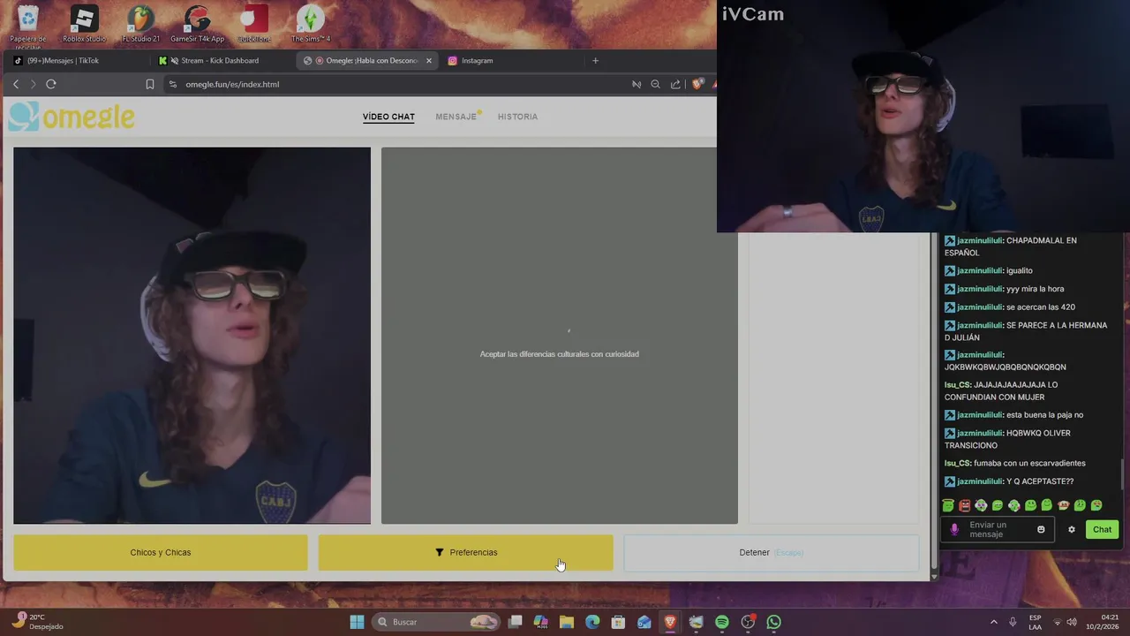Click the Enviar un mensaje field
Image resolution: width=1130 pixels, height=636 pixels.
click(x=998, y=529)
